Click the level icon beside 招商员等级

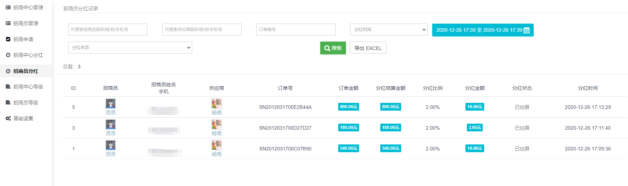tap(8, 103)
